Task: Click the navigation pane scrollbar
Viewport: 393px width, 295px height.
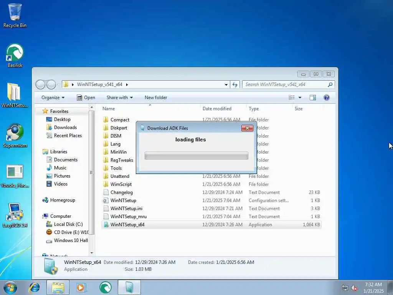Action: click(x=91, y=172)
